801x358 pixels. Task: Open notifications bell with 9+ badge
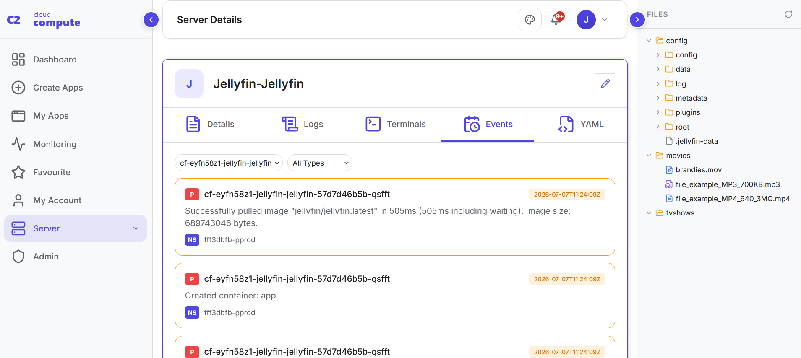point(557,19)
